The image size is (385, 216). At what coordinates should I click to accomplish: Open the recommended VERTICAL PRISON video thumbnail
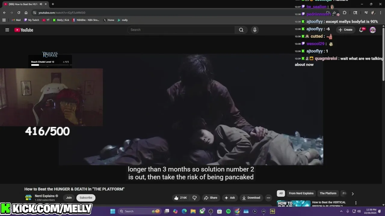coord(294,204)
